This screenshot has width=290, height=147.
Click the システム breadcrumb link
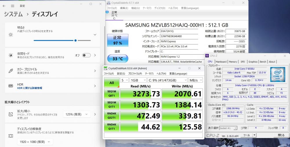click(13, 14)
